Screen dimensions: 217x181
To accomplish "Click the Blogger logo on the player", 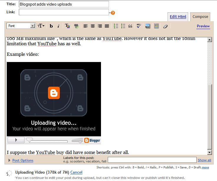I will (92, 140).
